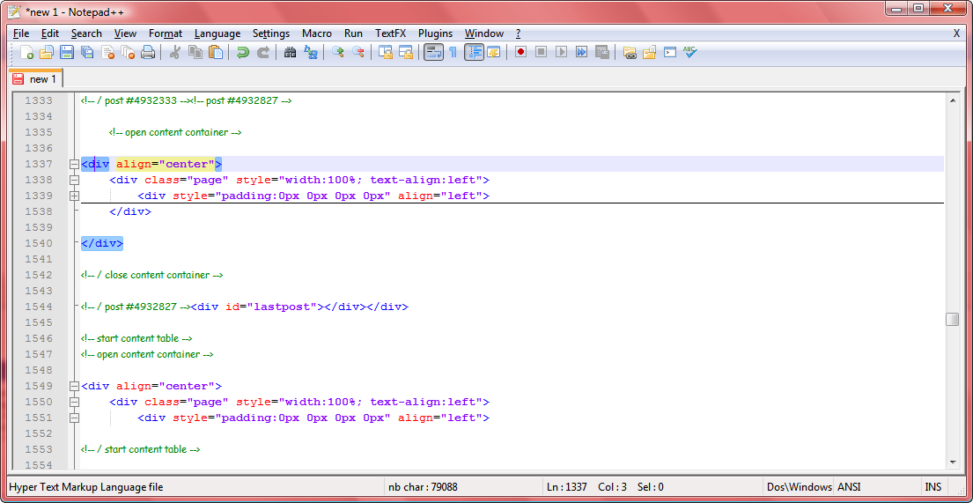This screenshot has width=973, height=503.
Task: Click the Close All toolbar icon
Action: (x=128, y=53)
